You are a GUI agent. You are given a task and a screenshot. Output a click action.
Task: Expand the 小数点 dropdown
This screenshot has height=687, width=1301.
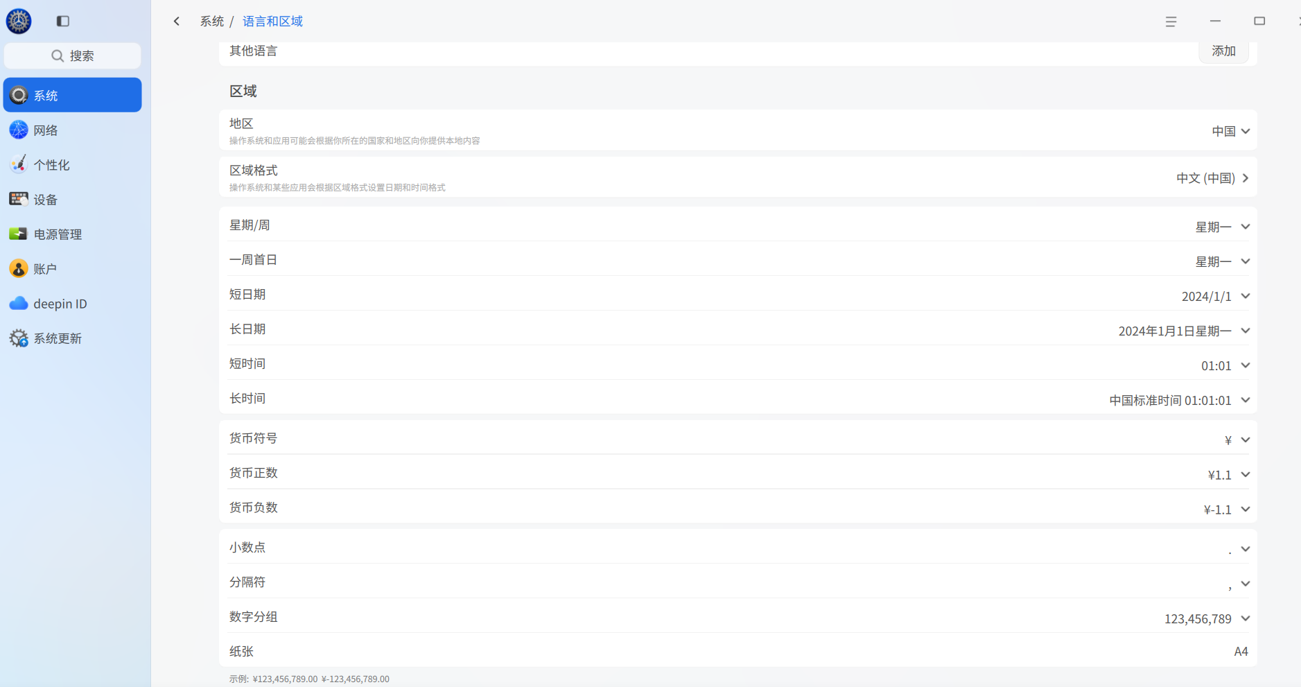coord(1239,549)
